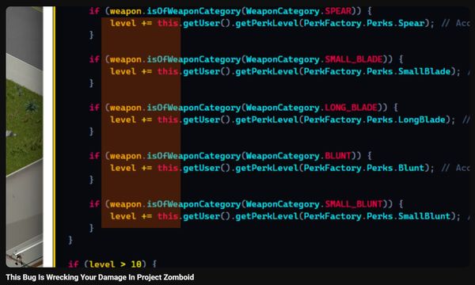Click the 'WeaponCategory.BLUNT' code text
This screenshot has width=475, height=285.
point(298,156)
